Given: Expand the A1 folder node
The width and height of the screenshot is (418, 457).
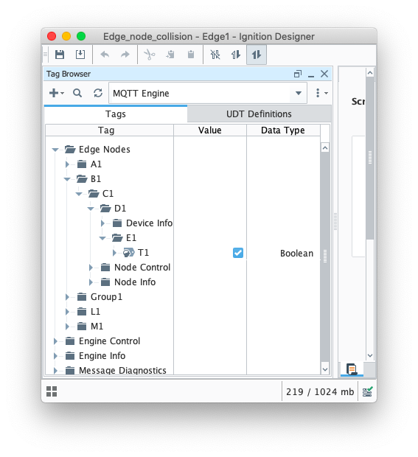Looking at the screenshot, I should tap(67, 164).
